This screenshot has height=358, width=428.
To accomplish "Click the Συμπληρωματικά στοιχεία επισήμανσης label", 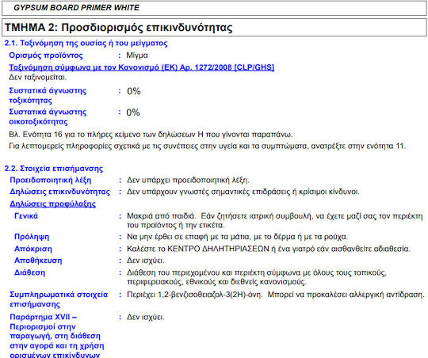I will (x=59, y=299).
